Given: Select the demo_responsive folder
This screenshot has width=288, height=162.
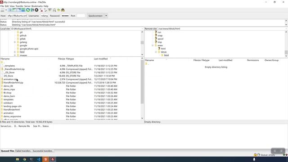Looking at the screenshot, I should pyautogui.click(x=12, y=117).
